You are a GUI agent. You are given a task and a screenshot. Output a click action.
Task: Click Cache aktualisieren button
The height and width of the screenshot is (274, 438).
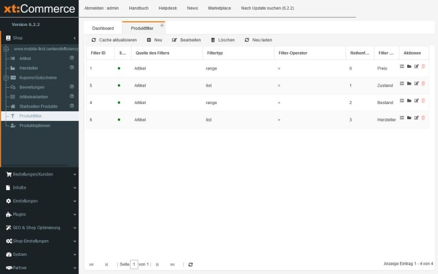coord(114,40)
